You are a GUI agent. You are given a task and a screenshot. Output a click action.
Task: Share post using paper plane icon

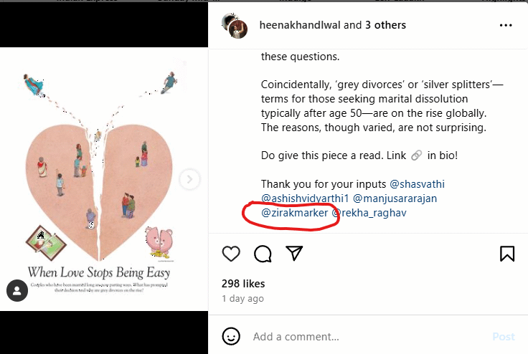294,253
